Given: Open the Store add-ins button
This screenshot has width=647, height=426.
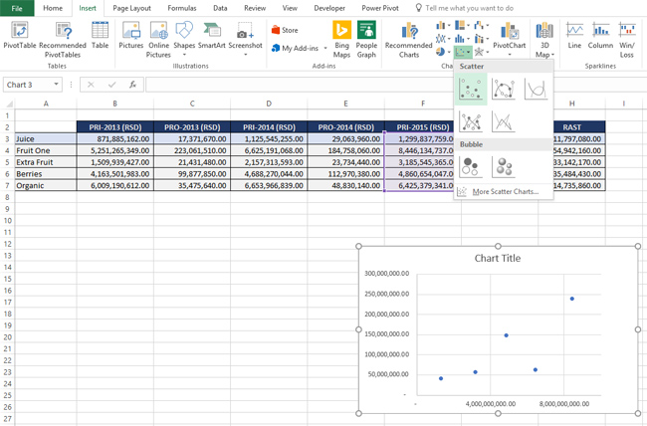Looking at the screenshot, I should coord(285,31).
